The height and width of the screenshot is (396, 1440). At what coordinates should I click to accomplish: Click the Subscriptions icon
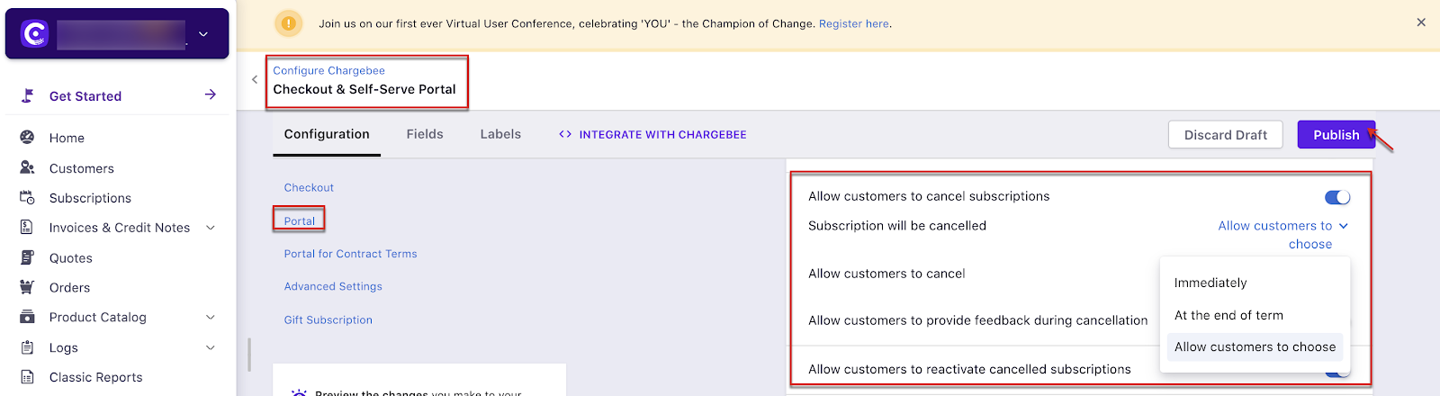(x=27, y=197)
